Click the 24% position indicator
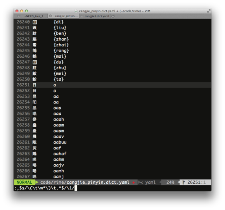Screen dimensions: 225x210 click(x=170, y=182)
